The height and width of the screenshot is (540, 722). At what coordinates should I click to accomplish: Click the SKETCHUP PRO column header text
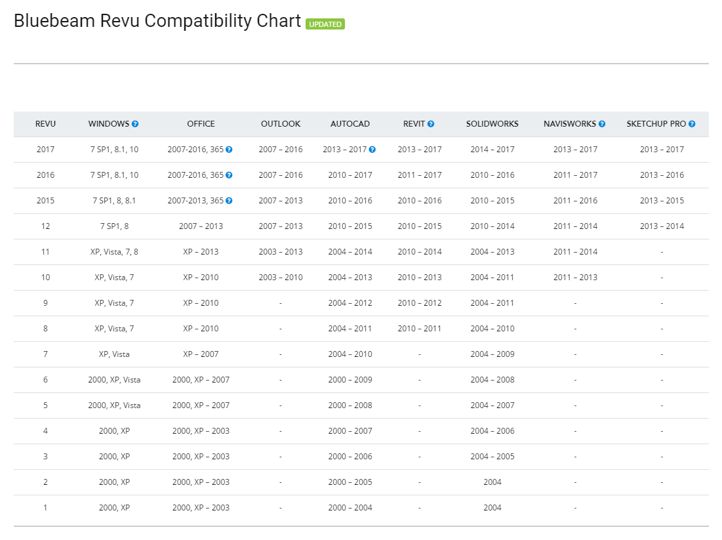pos(656,124)
